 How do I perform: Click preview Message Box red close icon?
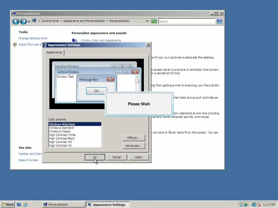(110, 79)
